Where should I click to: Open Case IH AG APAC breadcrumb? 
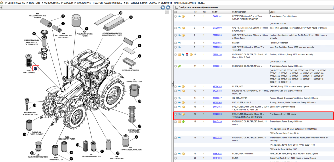[x=15, y=3]
